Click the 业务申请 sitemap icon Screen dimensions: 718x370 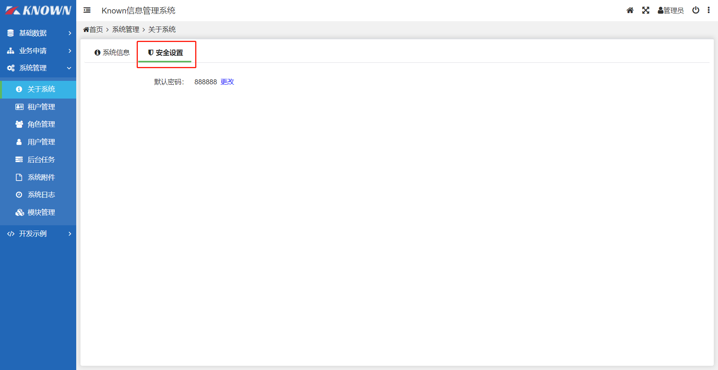(x=11, y=51)
